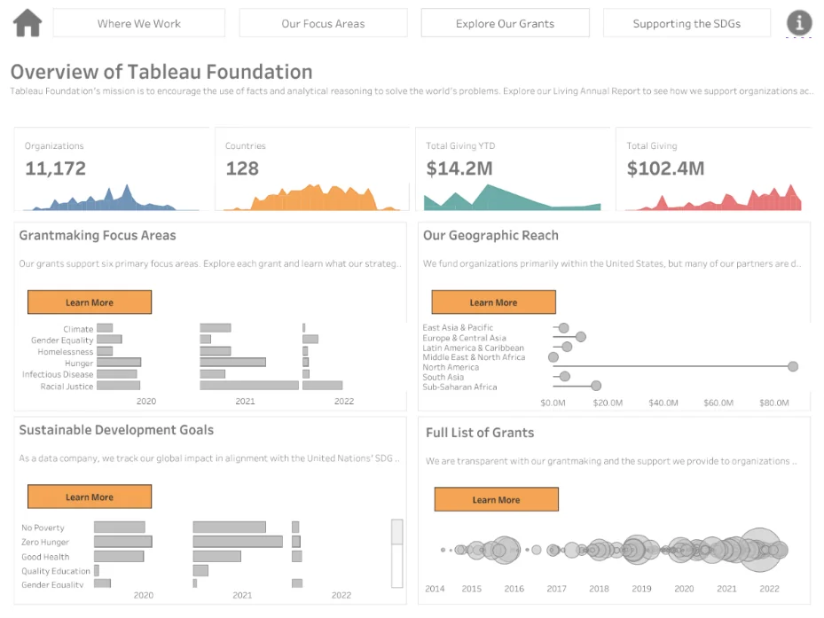Viewport: 824px width, 618px height.
Task: Select the East Asia & Pacific label
Action: click(x=458, y=327)
